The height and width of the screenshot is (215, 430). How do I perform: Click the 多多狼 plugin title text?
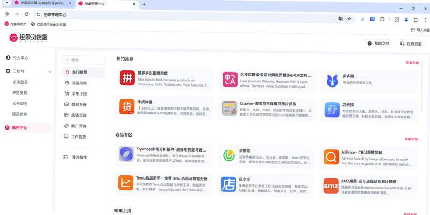(348, 76)
